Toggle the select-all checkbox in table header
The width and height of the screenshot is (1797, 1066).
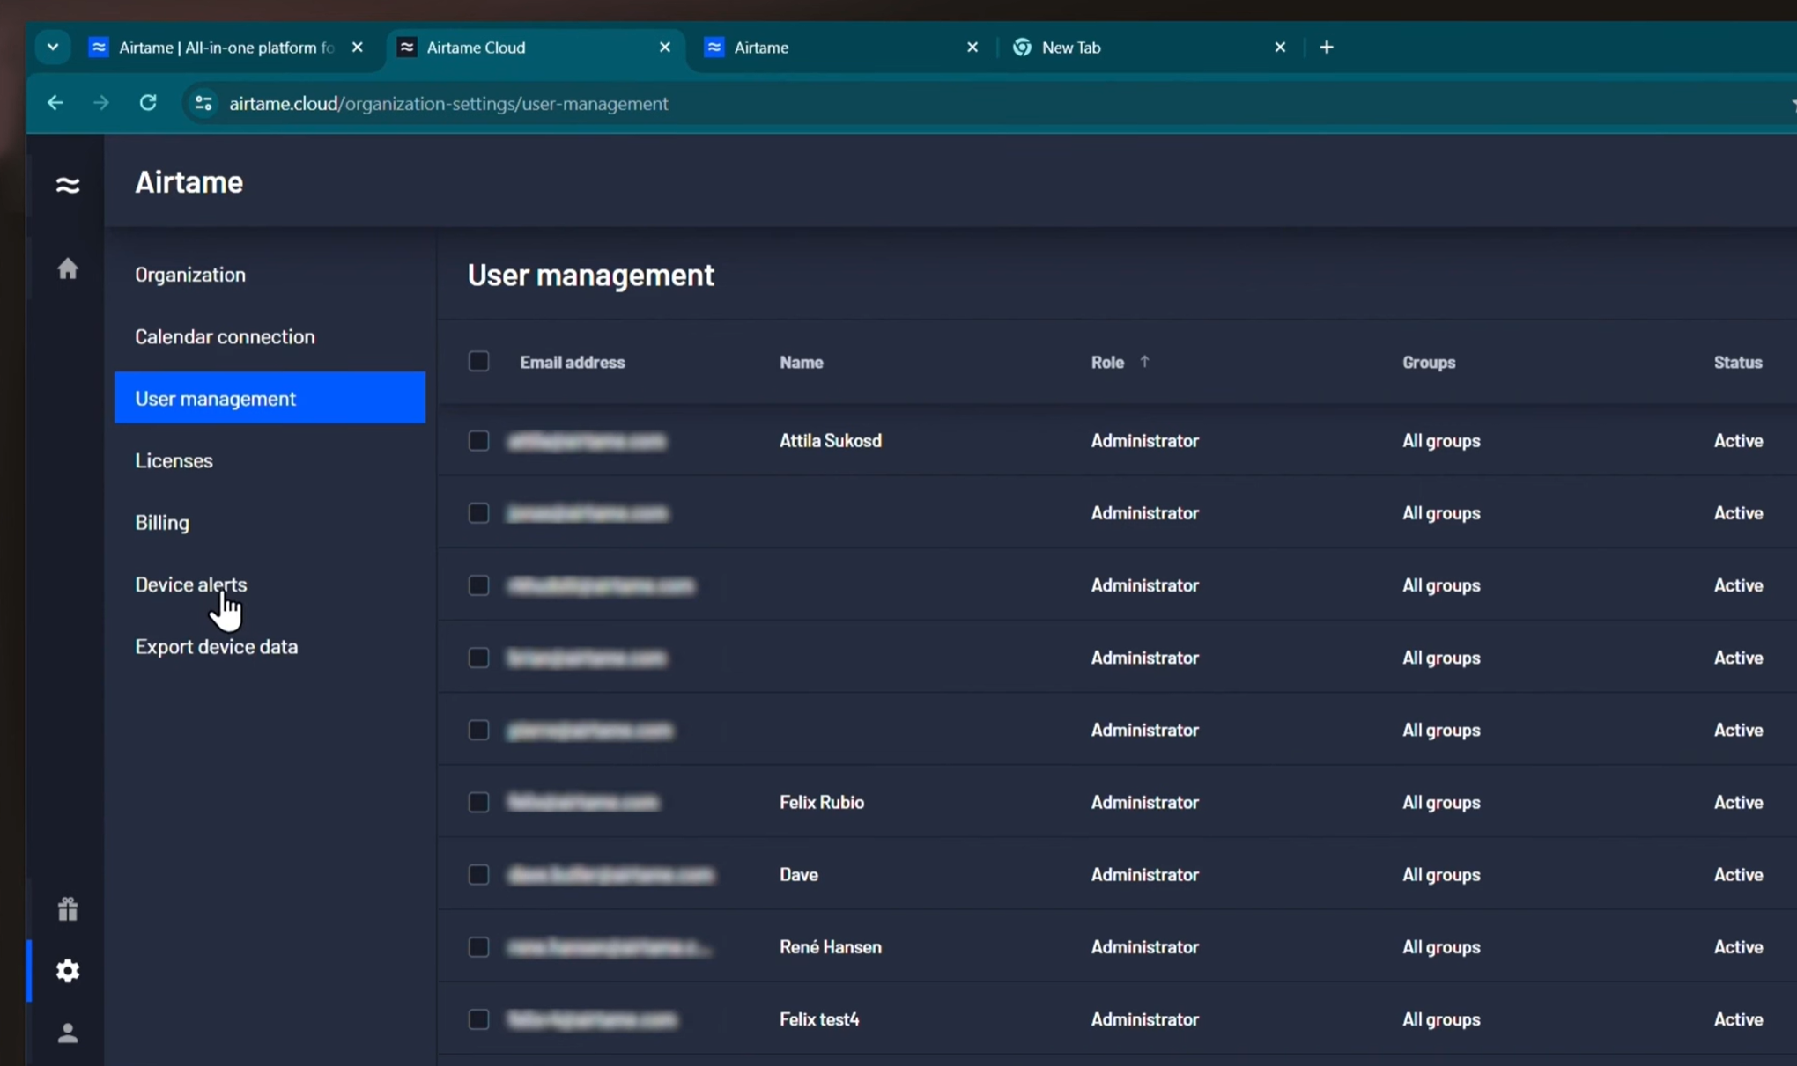point(478,362)
